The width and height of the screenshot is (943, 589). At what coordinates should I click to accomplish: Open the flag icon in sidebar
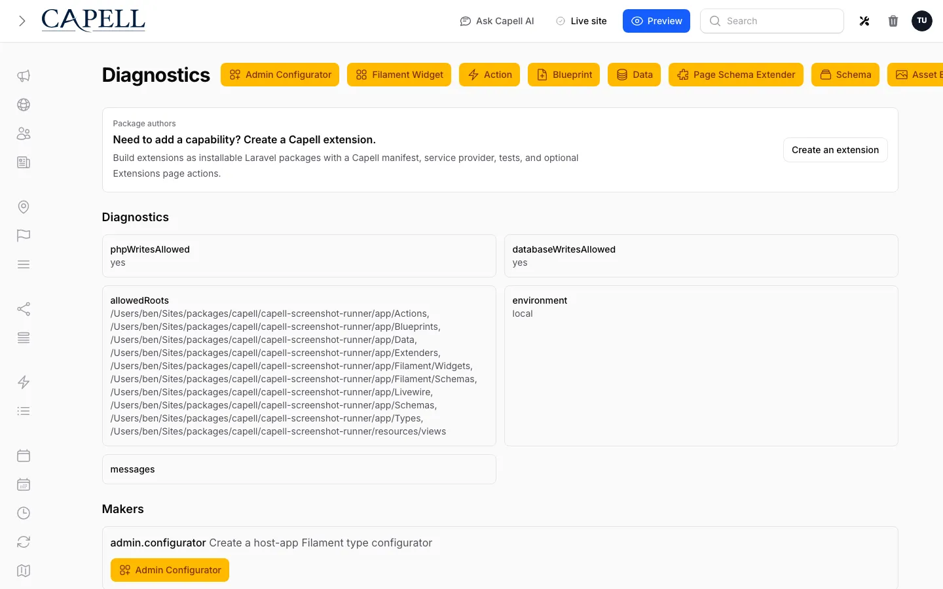pyautogui.click(x=24, y=236)
